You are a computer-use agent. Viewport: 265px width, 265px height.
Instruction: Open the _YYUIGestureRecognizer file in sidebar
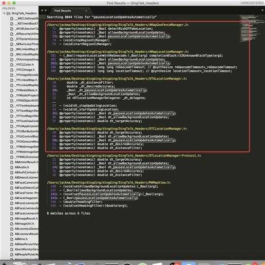tap(27, 142)
